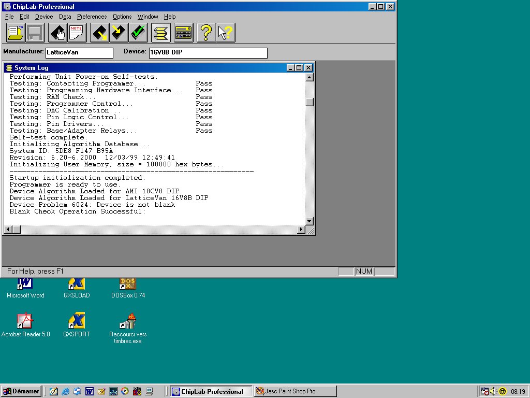Select the GXSPORT desktop icon
This screenshot has width=530, height=398.
tap(77, 325)
